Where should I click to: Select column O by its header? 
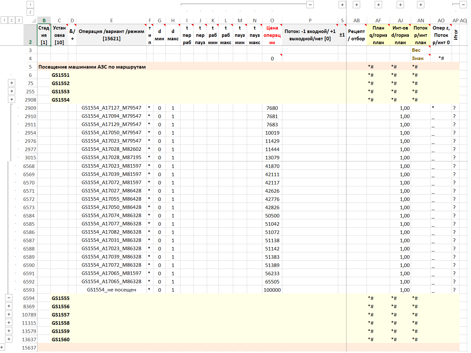[x=272, y=21]
